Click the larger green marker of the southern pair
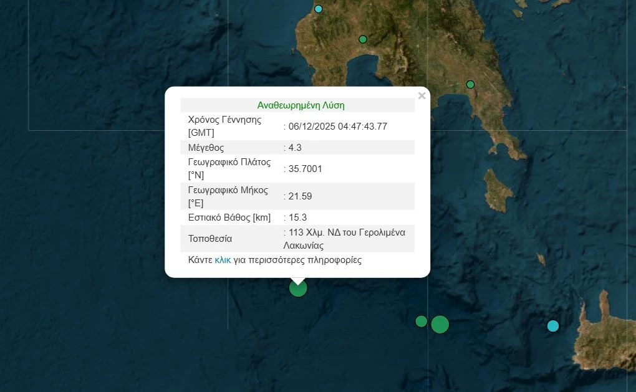Image resolution: width=636 pixels, height=392 pixels. (x=440, y=325)
